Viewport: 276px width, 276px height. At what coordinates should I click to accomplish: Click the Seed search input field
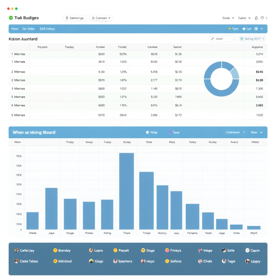tap(222, 39)
